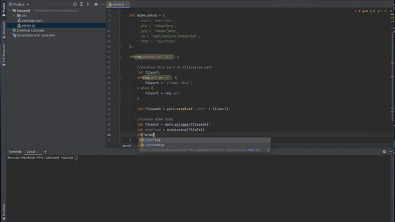The image size is (395, 222).
Task: Open the Structure side tool tab
Action: click(4, 30)
